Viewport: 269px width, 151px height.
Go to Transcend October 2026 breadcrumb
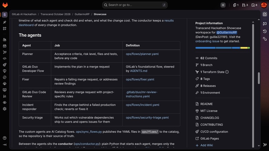tap(55, 14)
